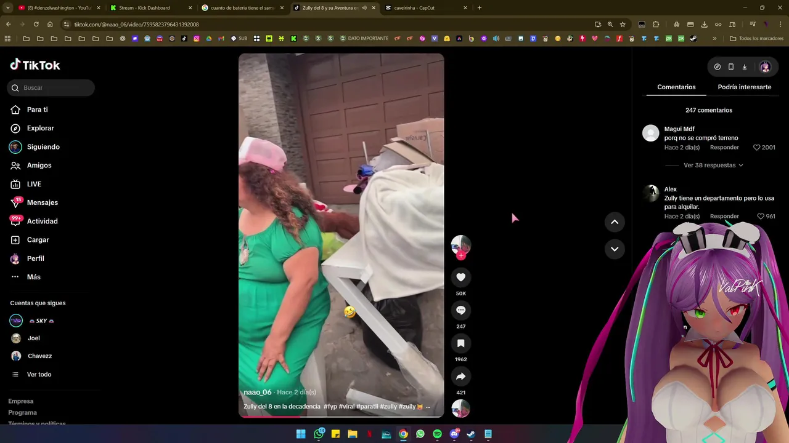The height and width of the screenshot is (443, 789).
Task: Reply to Alex's comment
Action: point(724,217)
